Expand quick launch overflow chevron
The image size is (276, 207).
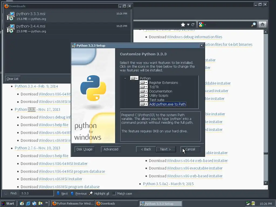[x=46, y=203]
